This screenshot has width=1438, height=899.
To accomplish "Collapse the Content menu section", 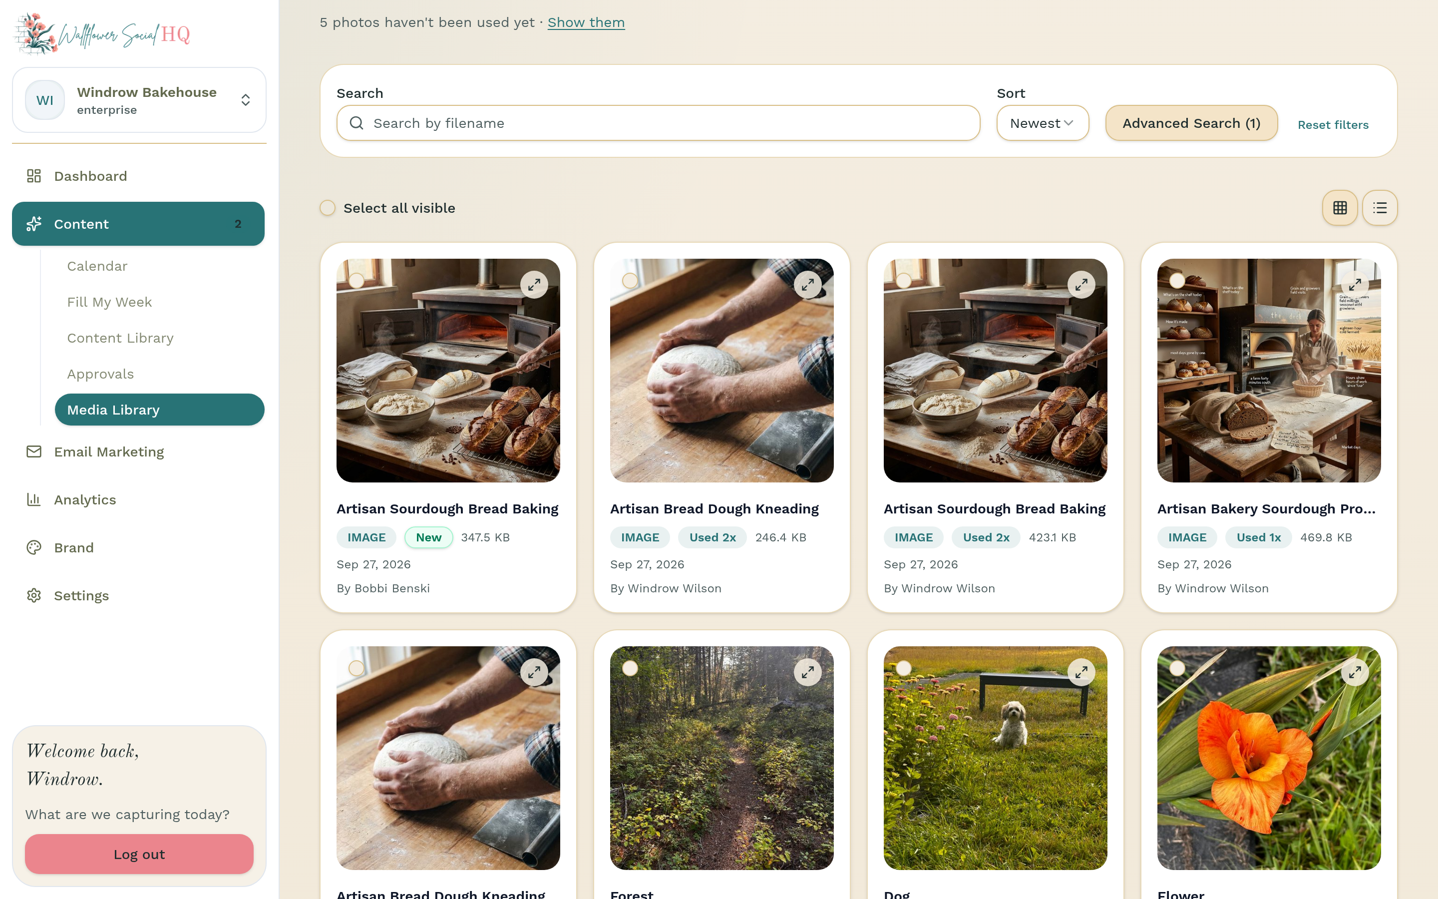I will (x=138, y=224).
